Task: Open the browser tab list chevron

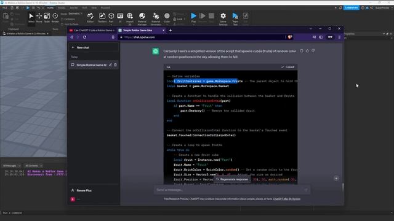Action: tap(311, 29)
